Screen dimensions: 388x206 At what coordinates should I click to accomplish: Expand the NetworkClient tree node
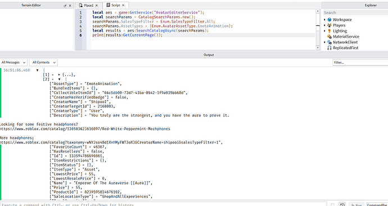click(x=324, y=42)
